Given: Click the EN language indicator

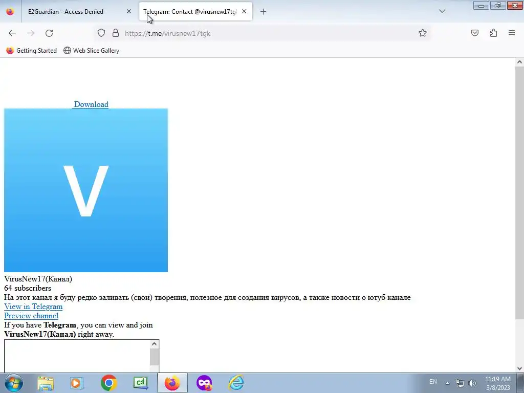Looking at the screenshot, I should 433,382.
